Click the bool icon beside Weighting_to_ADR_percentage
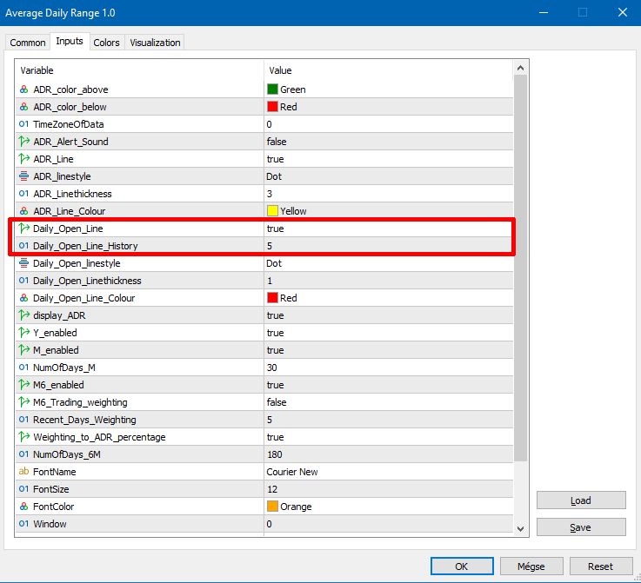 click(23, 437)
